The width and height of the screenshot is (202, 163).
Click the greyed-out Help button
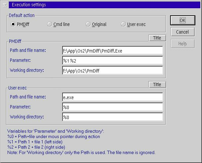click(x=182, y=44)
